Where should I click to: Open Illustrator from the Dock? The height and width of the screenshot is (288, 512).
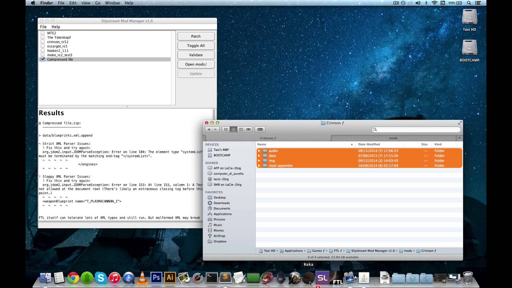point(170,278)
